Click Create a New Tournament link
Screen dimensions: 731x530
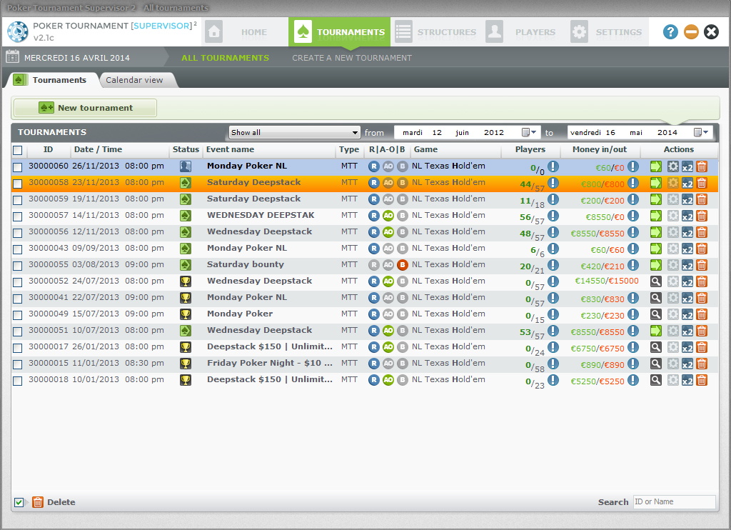click(x=351, y=58)
